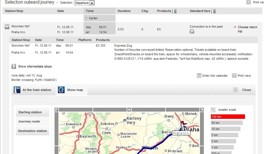Show Earlier connections
The height and width of the screenshot is (154, 264).
coord(99,18)
